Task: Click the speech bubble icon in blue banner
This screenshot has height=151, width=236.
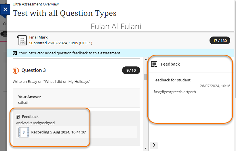Action: [15, 53]
